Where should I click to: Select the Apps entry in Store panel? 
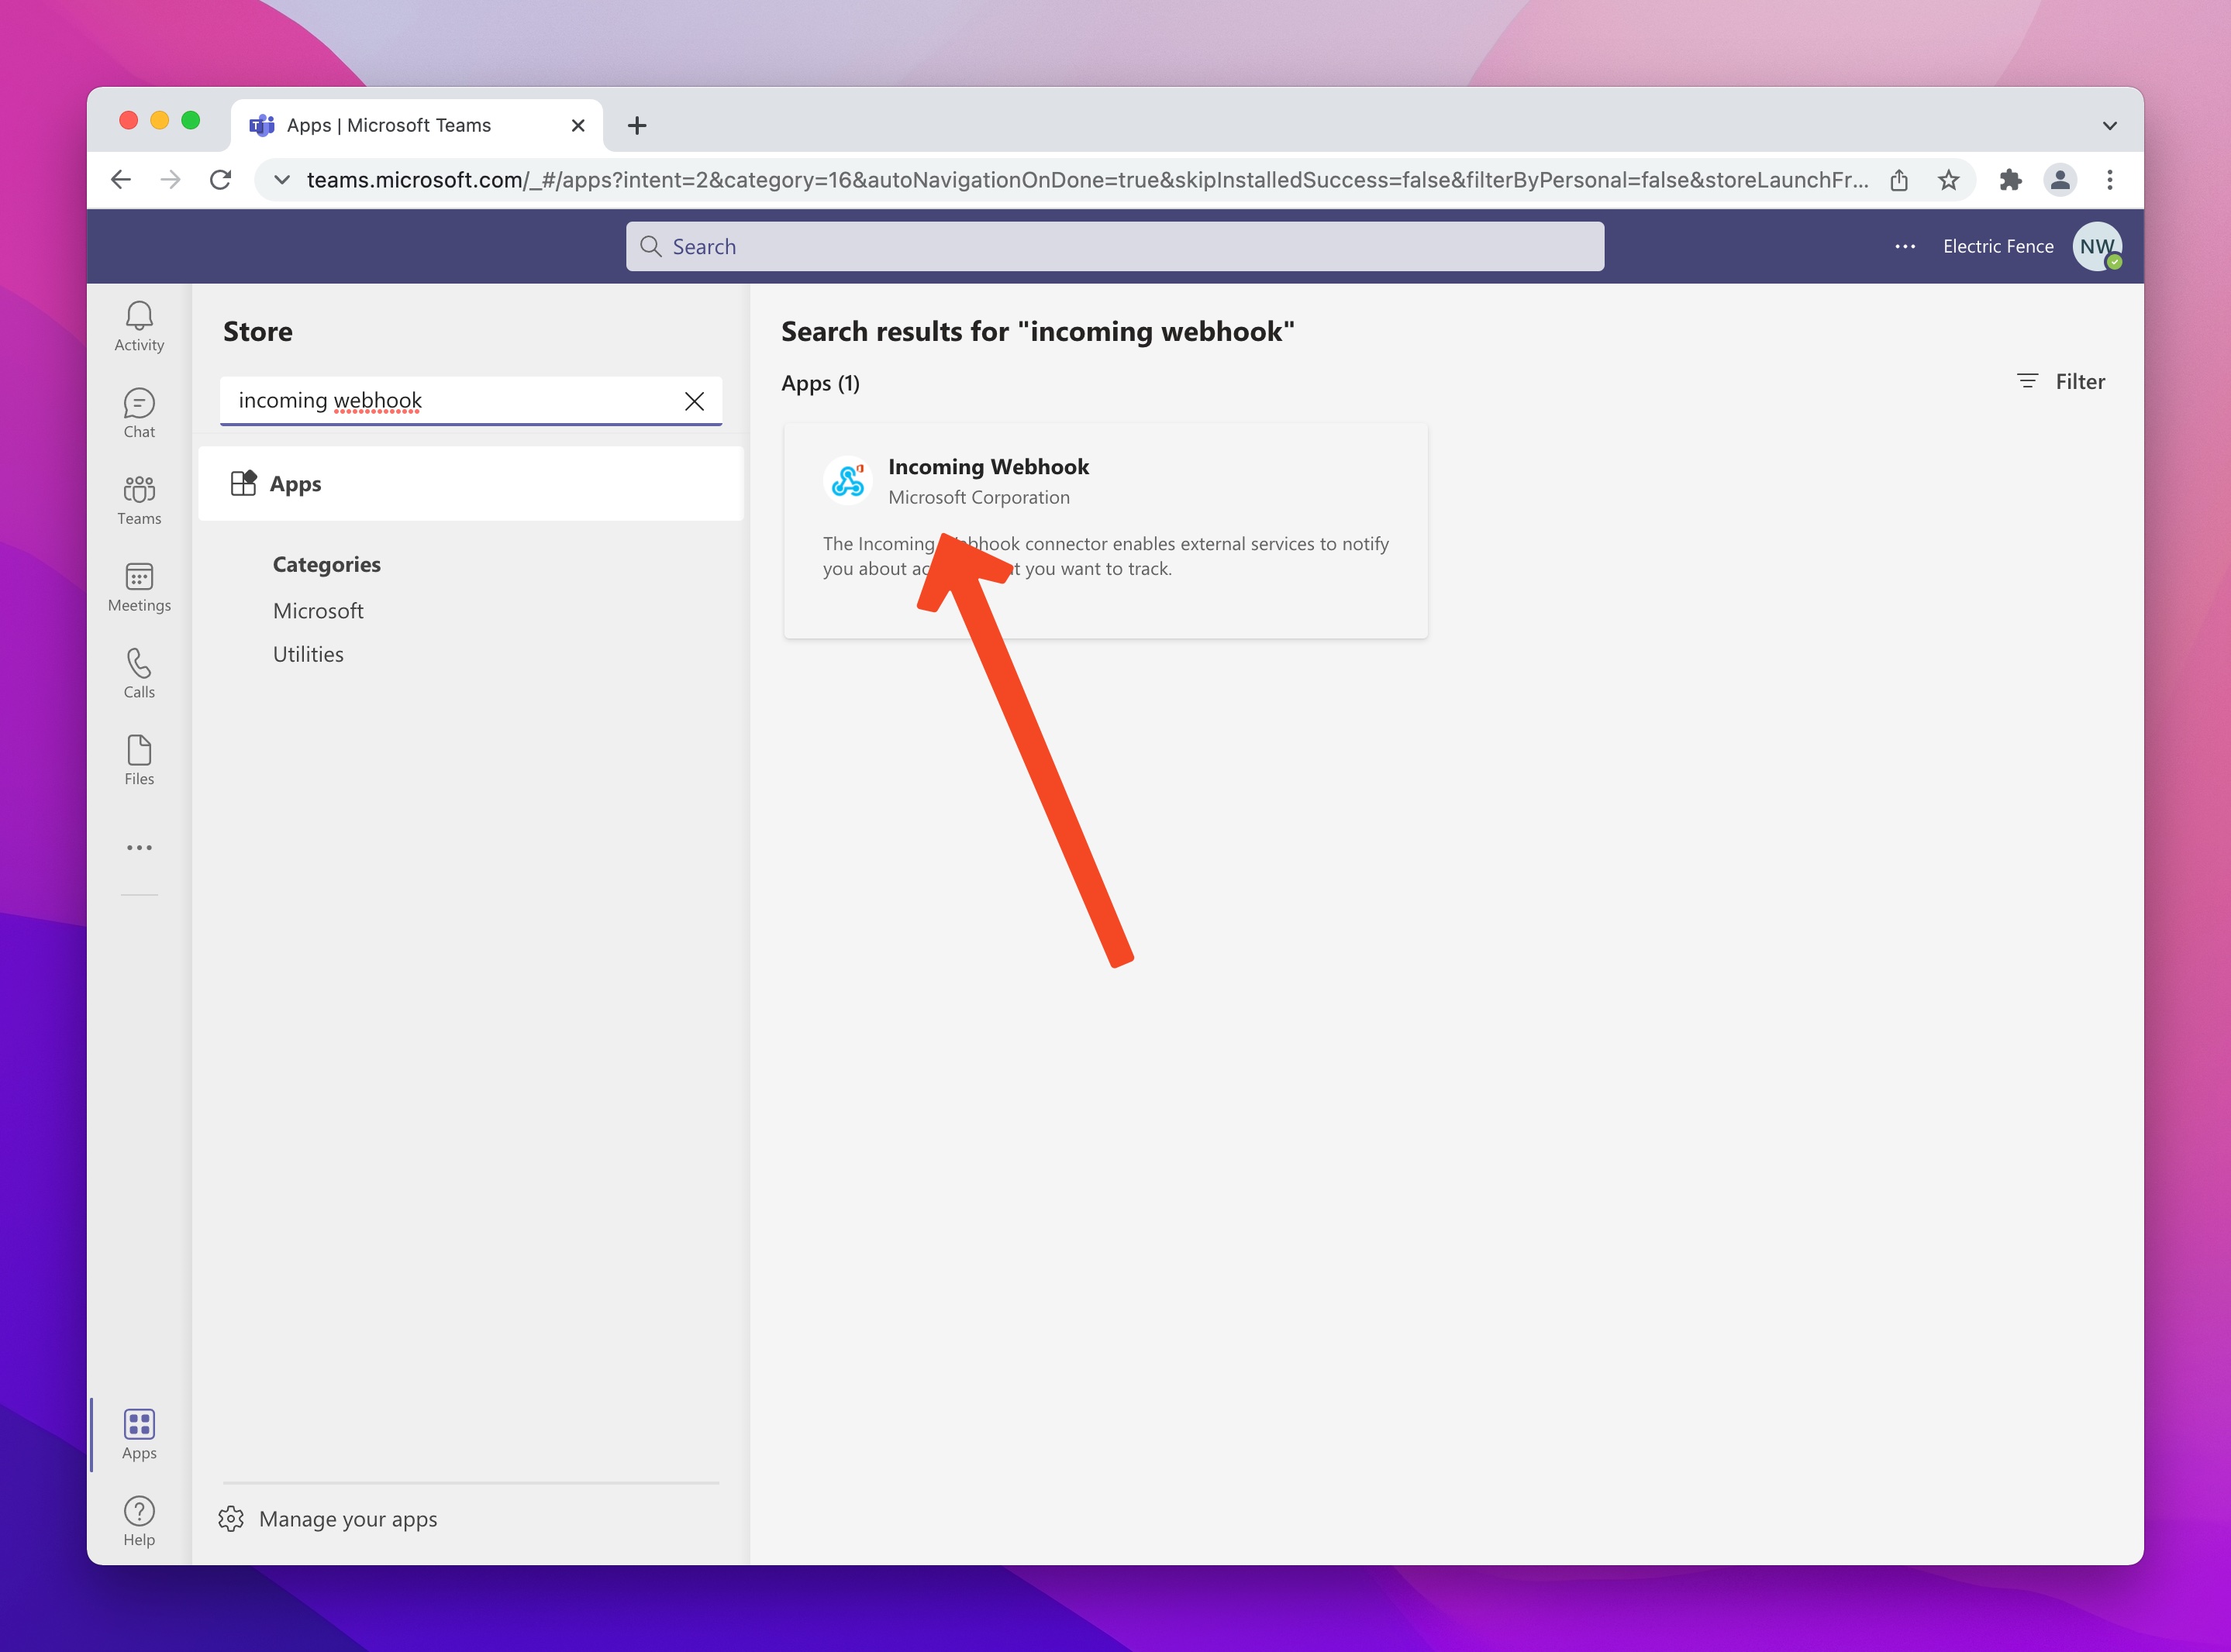[x=471, y=484]
